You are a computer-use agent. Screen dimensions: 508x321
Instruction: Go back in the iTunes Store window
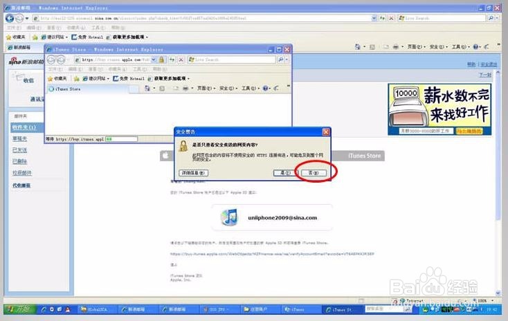(x=51, y=59)
